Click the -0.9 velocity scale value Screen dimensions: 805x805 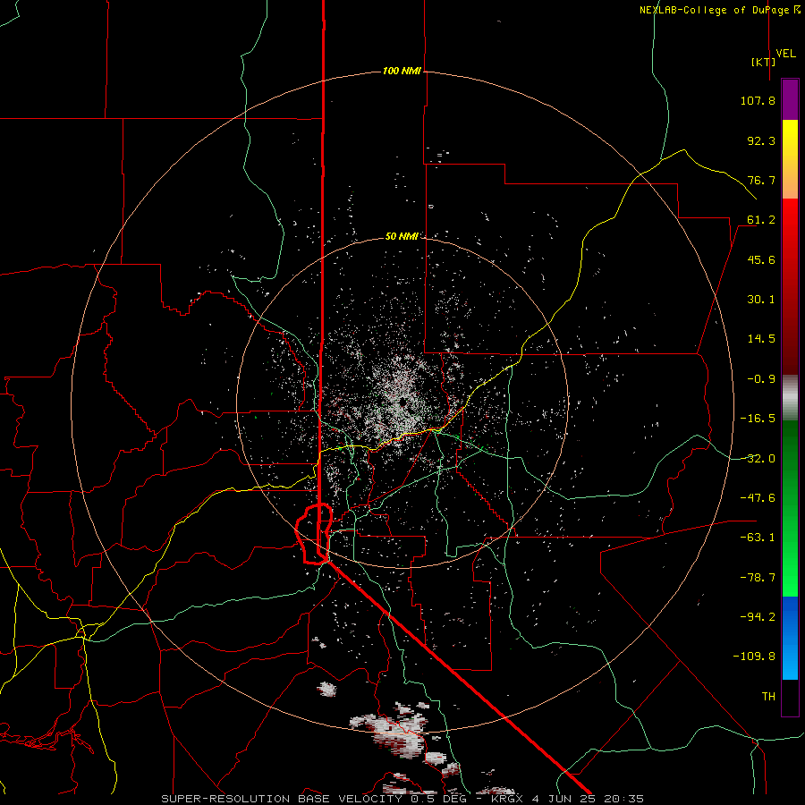click(761, 379)
